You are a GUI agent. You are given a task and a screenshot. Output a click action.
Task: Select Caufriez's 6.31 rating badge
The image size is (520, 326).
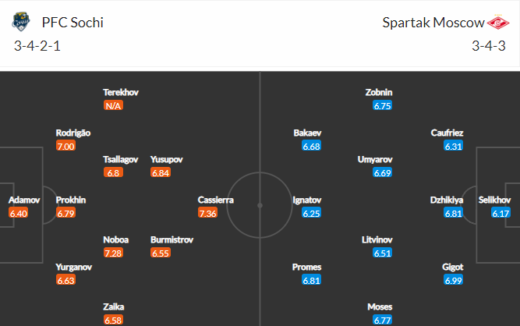(x=453, y=146)
